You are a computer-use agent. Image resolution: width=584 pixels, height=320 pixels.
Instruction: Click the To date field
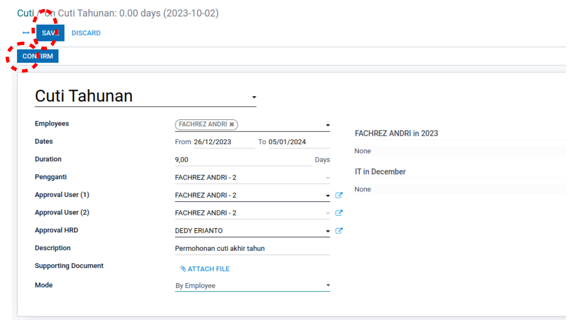[298, 142]
